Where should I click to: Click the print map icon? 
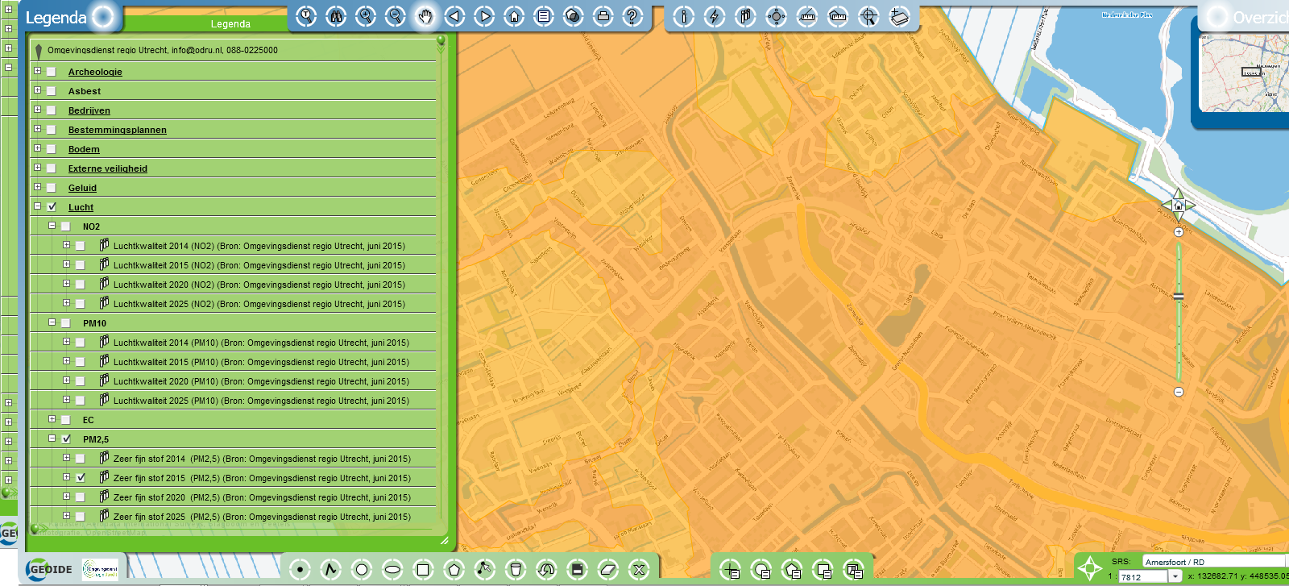603,16
